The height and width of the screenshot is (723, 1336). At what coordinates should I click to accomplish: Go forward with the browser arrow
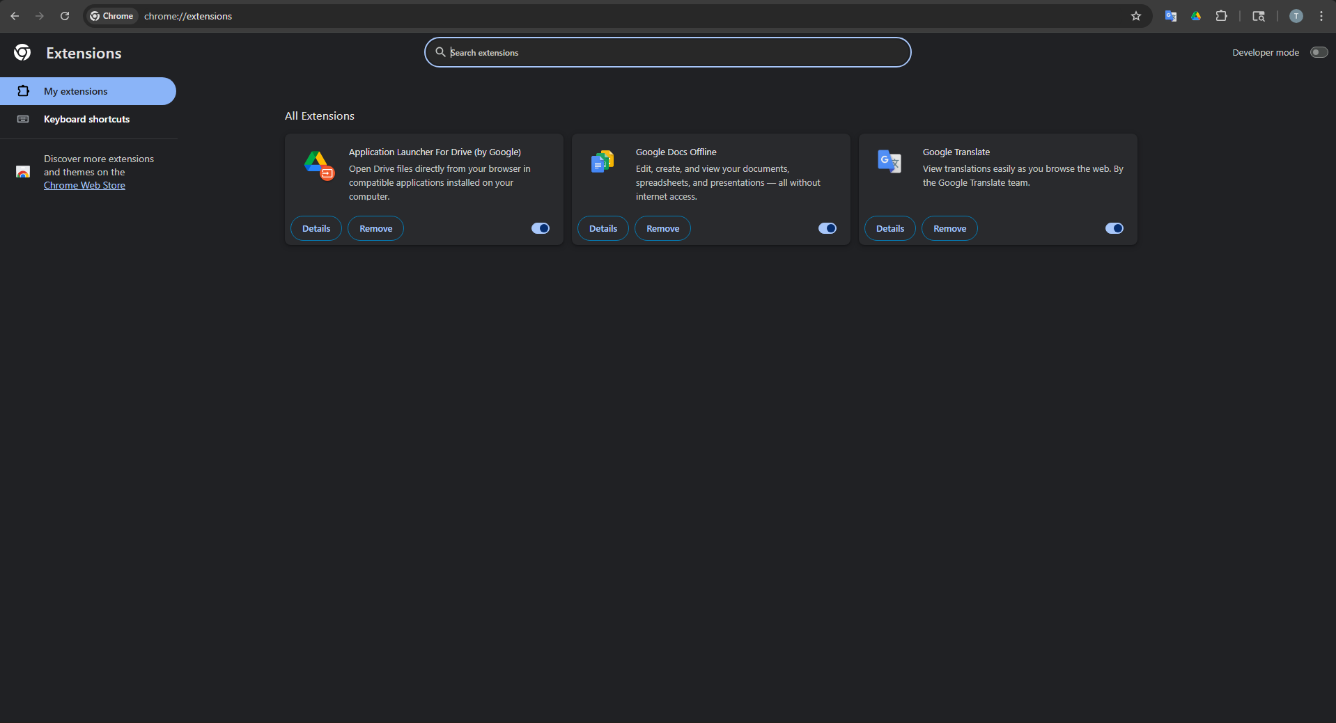(40, 16)
